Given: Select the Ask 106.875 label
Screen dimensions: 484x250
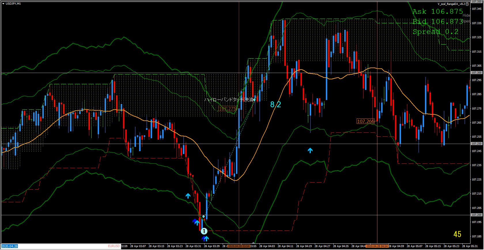Looking at the screenshot, I should coord(438,11).
